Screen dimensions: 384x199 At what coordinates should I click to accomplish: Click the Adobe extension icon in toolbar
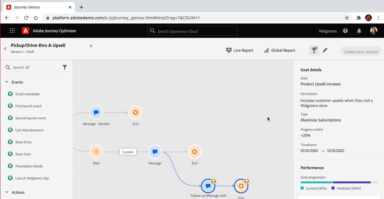368,18
